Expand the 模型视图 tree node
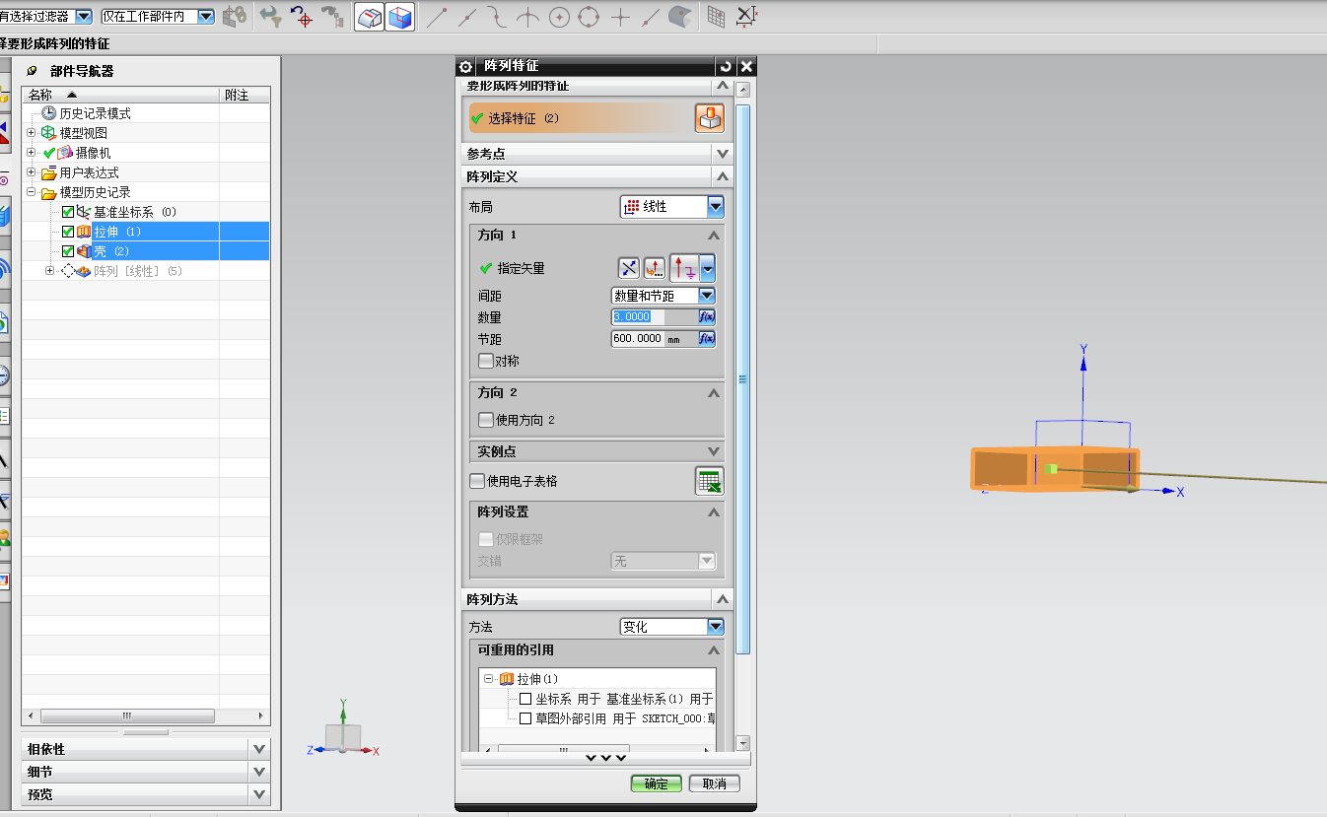 [31, 133]
